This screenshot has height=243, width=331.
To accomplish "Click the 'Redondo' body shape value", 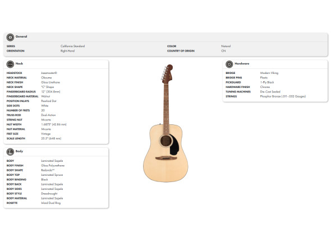I will click(48, 170).
